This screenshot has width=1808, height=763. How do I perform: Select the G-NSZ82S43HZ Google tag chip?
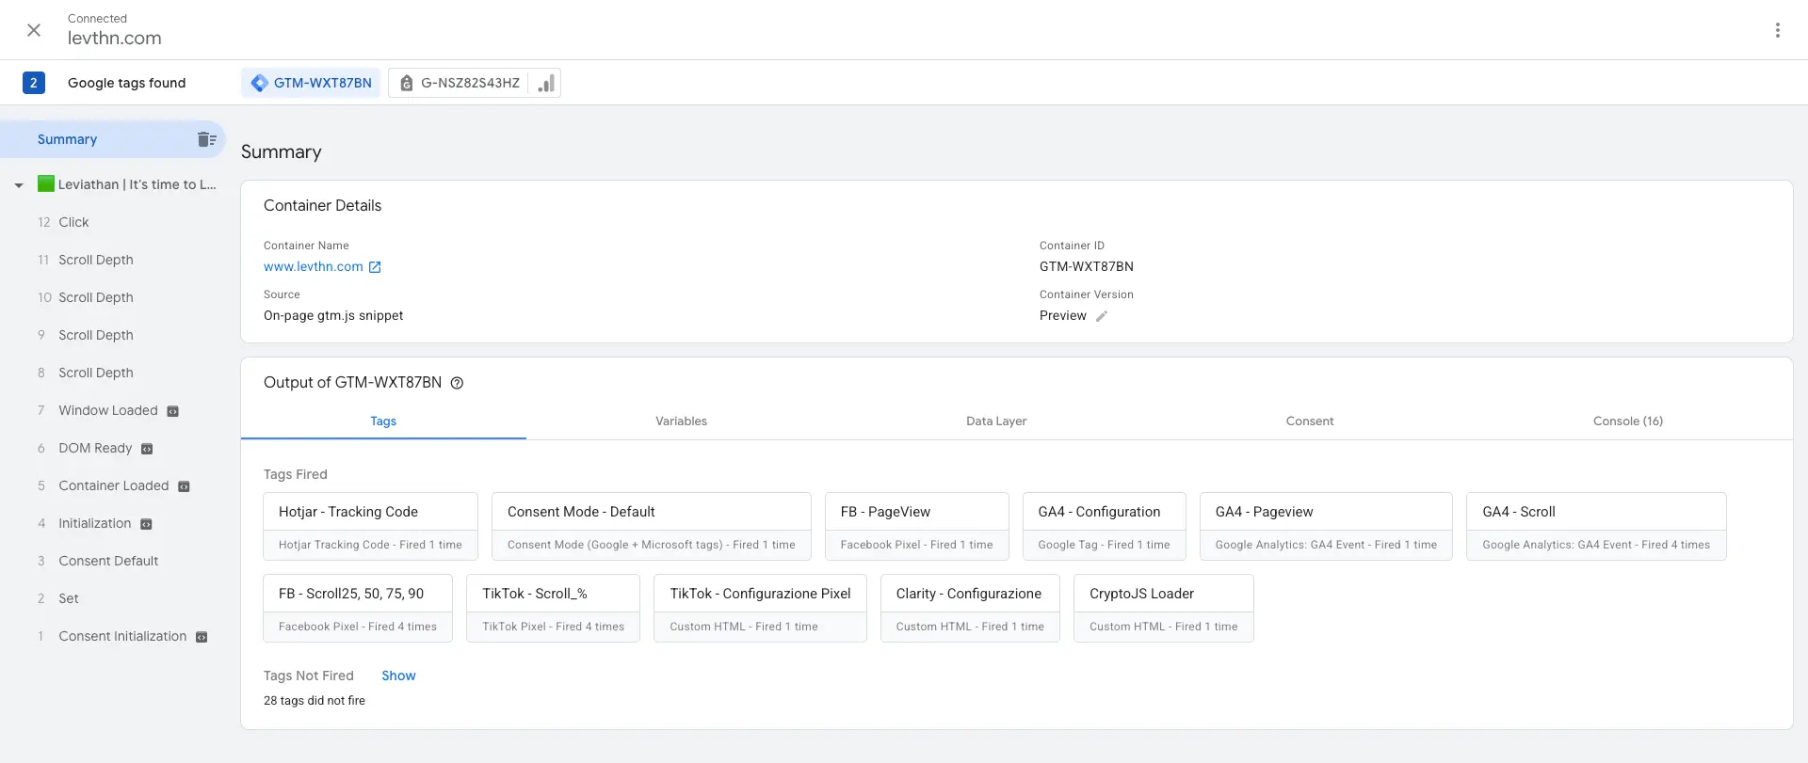(x=461, y=83)
